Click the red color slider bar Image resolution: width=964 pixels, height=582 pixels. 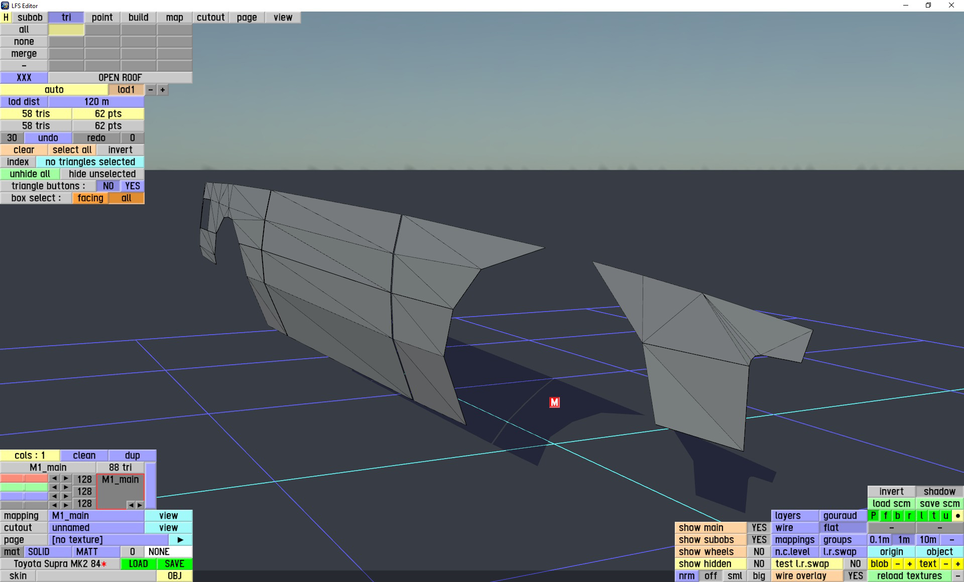(24, 479)
